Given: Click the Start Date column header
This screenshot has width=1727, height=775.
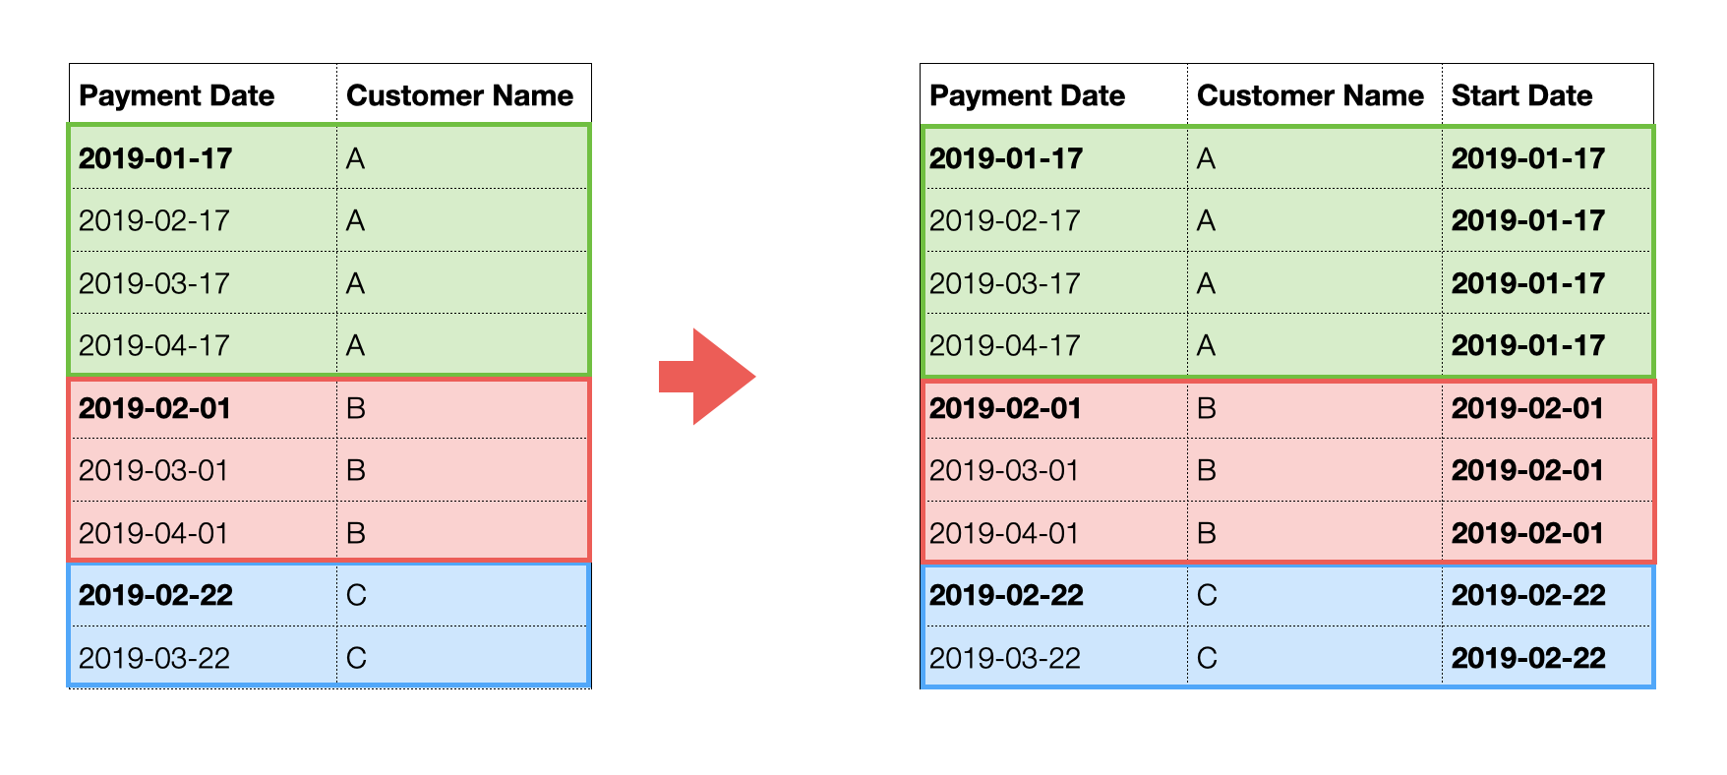Looking at the screenshot, I should tap(1521, 95).
